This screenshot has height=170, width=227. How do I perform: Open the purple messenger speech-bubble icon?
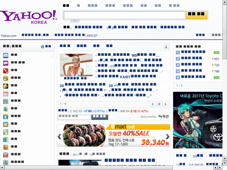6,63
